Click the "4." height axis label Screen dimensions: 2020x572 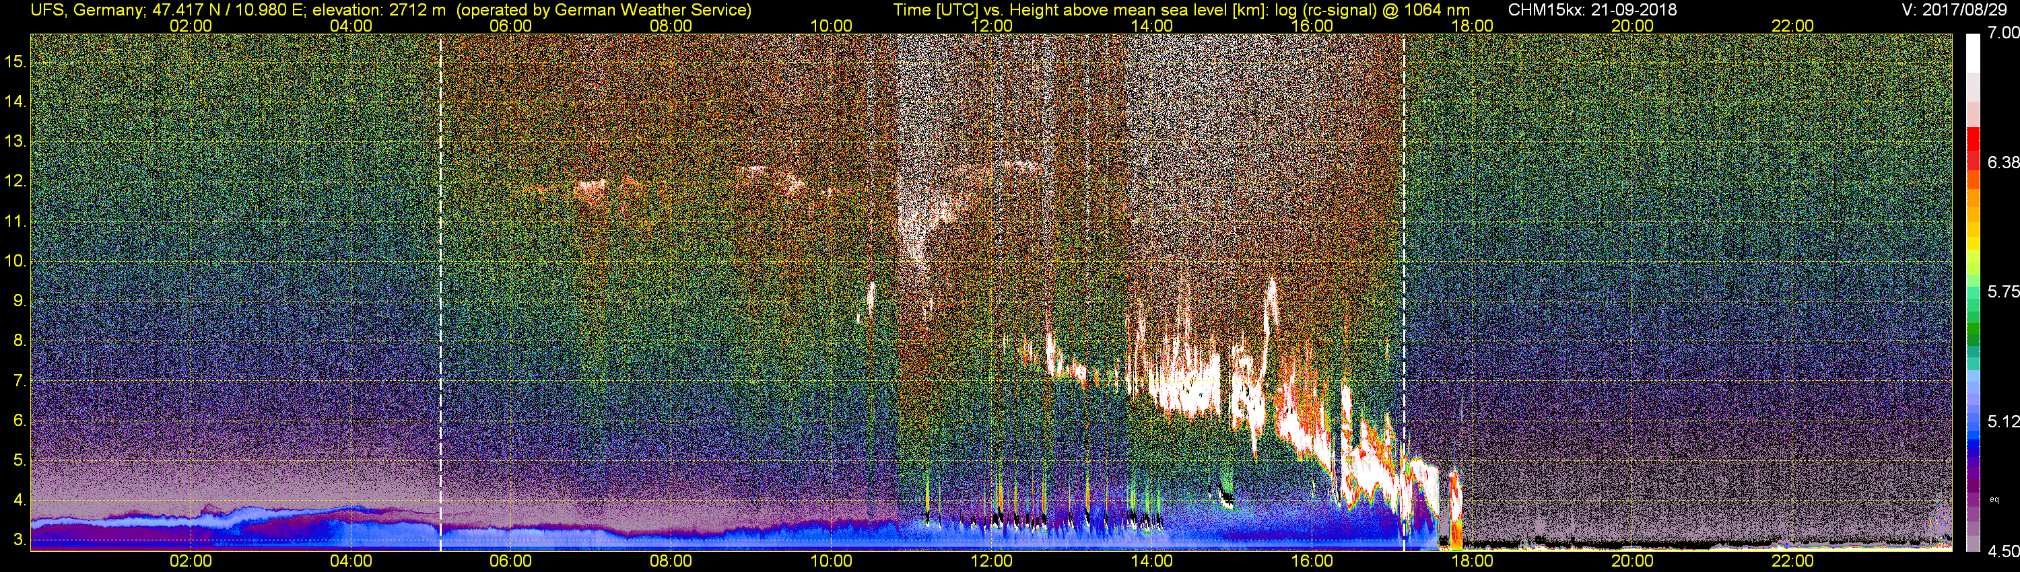(20, 500)
